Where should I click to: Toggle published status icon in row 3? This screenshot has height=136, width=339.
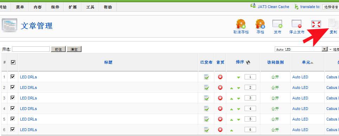click(207, 98)
